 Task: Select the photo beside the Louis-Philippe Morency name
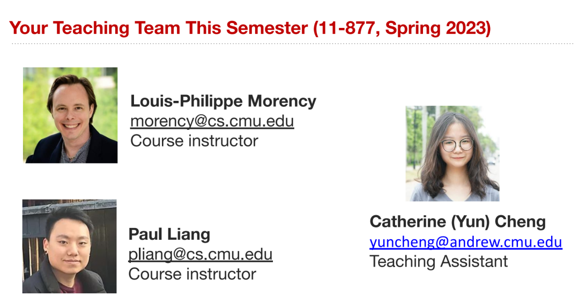[x=70, y=115]
